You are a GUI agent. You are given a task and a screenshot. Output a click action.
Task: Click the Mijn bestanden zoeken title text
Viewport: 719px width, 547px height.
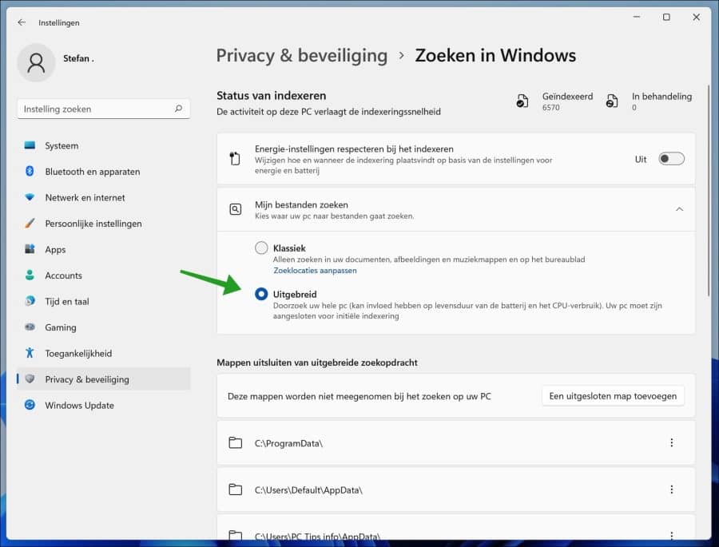coord(301,204)
